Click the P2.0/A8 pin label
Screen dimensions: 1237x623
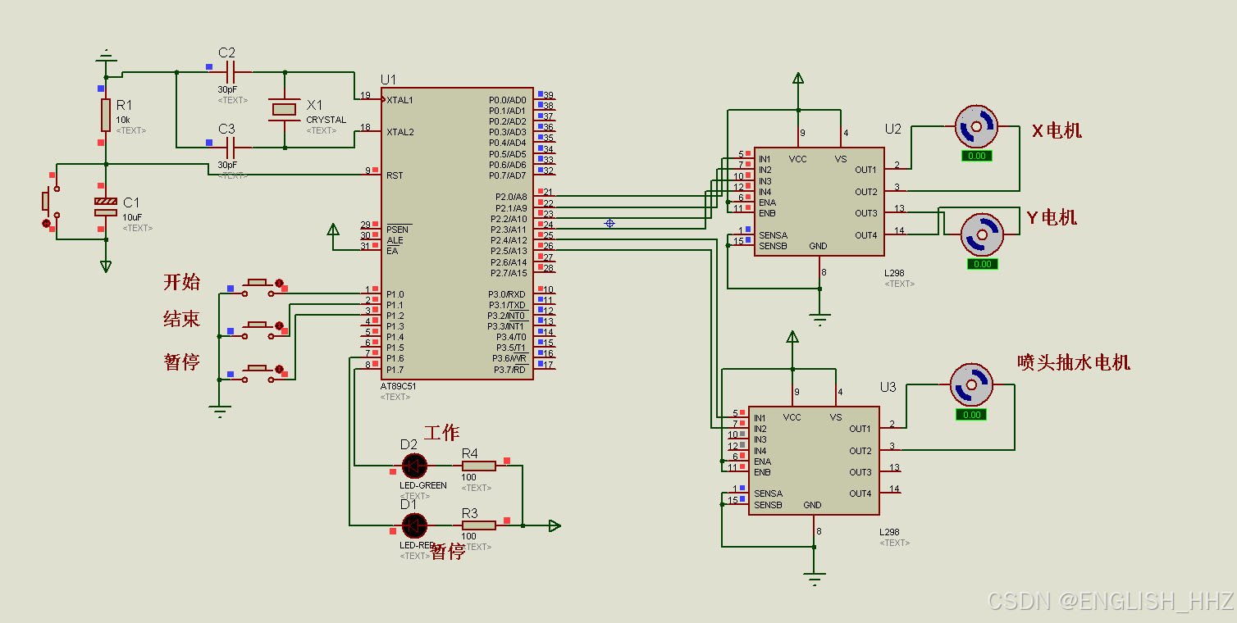coord(510,197)
